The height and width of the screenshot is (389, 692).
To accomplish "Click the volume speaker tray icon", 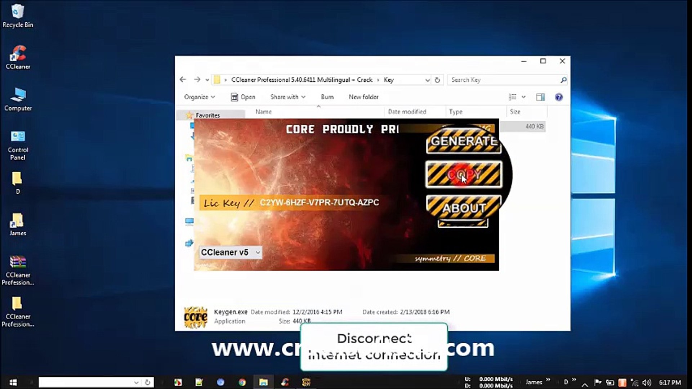I will [647, 383].
